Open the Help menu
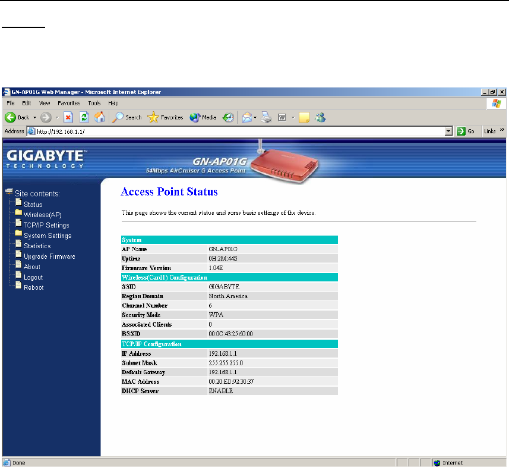This screenshot has height=467, width=509. [x=113, y=103]
